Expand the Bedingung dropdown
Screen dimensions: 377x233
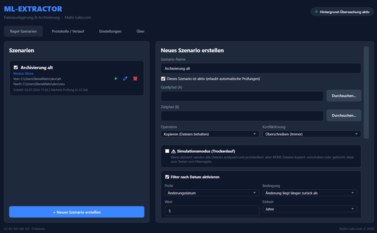point(310,193)
